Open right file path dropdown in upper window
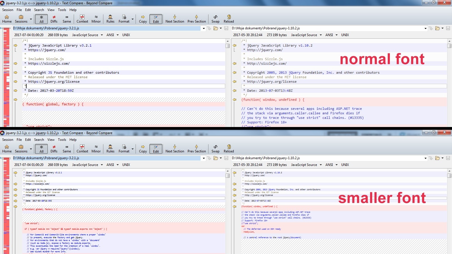Image resolution: width=452 pixels, height=254 pixels. pos(425,28)
